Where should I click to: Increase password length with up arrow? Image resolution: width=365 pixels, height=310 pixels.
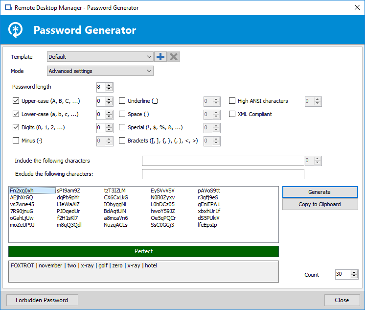pos(109,85)
